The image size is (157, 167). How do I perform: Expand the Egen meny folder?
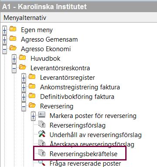[4, 30]
